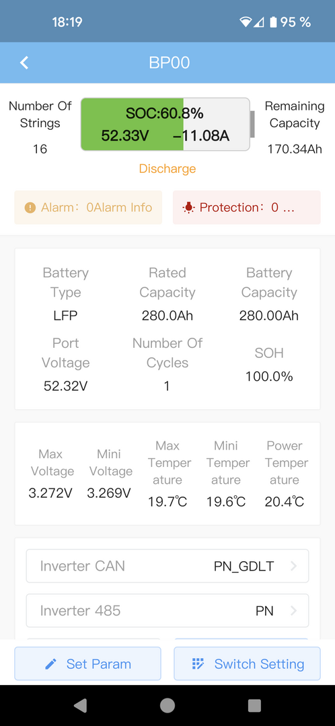The height and width of the screenshot is (726, 335).
Task: Open the Alarm Info banner
Action: click(88, 207)
